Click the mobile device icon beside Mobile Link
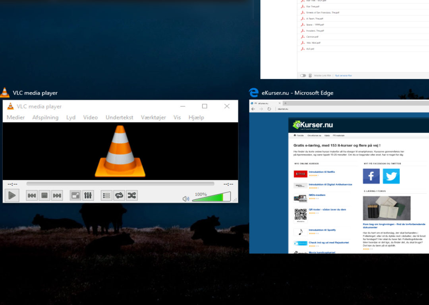The height and width of the screenshot is (305, 429). pyautogui.click(x=310, y=75)
